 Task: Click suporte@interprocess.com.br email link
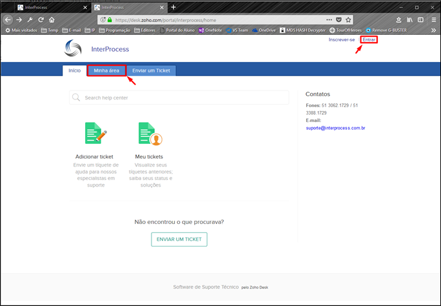[335, 128]
